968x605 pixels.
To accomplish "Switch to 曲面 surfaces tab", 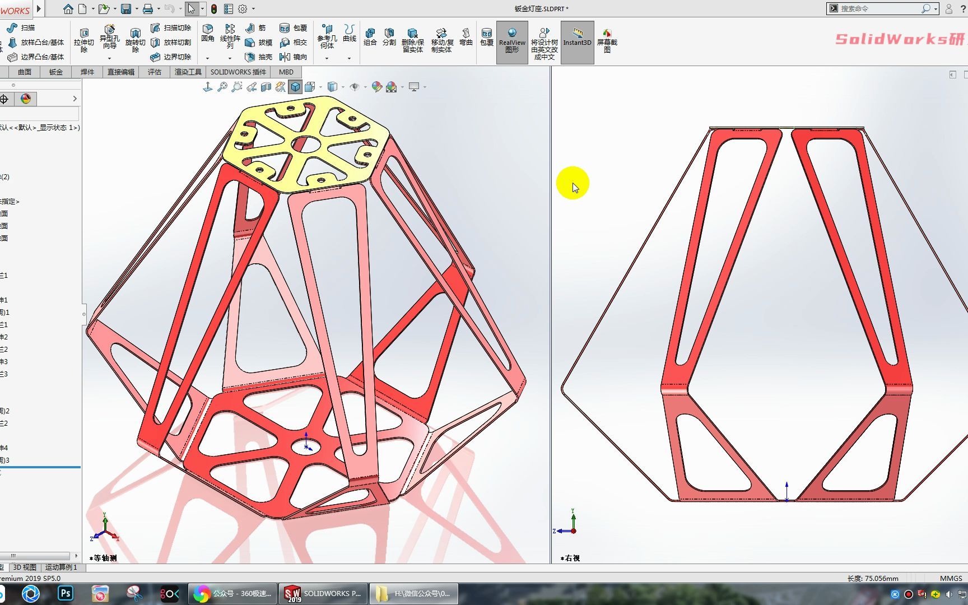I will tap(25, 72).
